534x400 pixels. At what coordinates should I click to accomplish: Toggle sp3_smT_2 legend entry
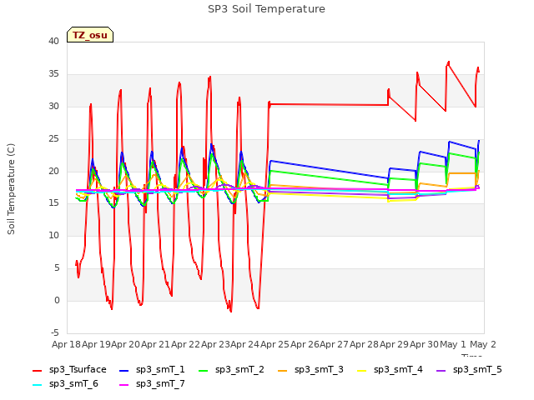pyautogui.click(x=231, y=369)
